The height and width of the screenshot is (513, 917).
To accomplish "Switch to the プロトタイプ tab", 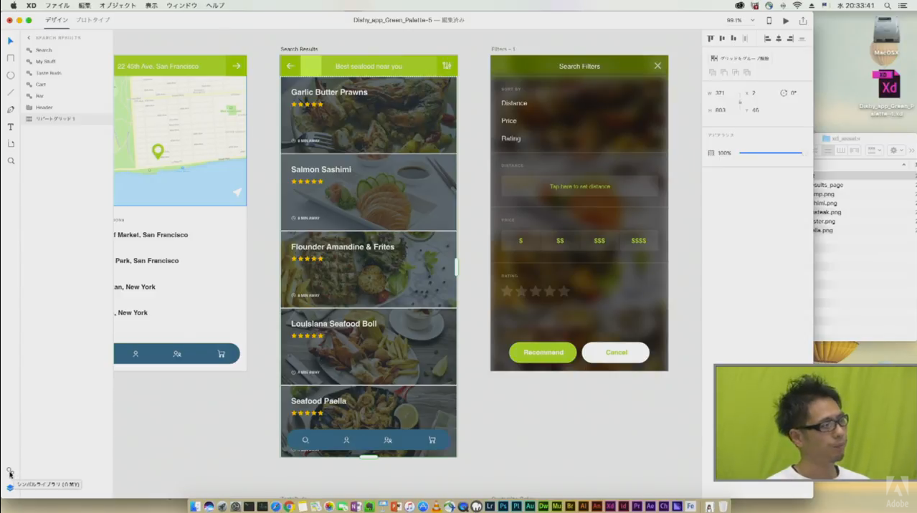I will click(93, 20).
